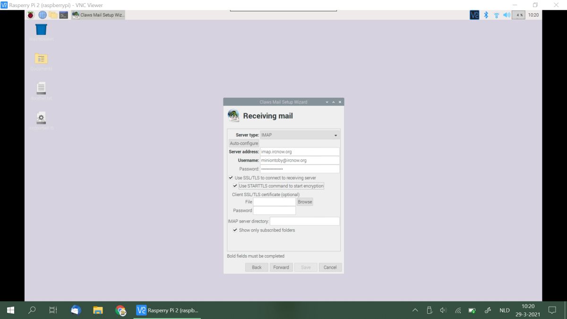Focus the receiving mail Password field
567x319 pixels.
point(300,169)
